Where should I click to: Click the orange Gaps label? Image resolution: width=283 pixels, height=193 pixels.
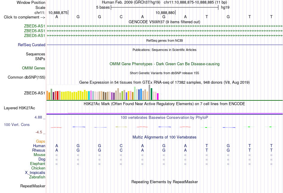[41, 141]
